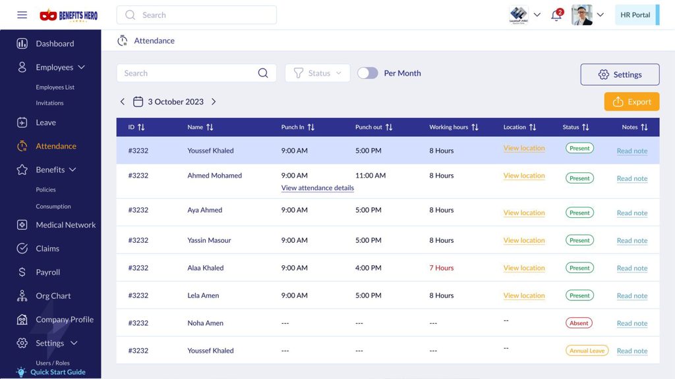Click the Absent status badge for Noha Amen

click(x=579, y=323)
